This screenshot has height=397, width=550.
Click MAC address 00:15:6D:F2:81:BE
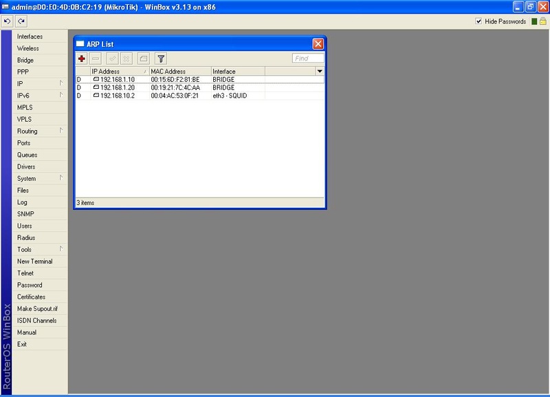click(x=175, y=80)
